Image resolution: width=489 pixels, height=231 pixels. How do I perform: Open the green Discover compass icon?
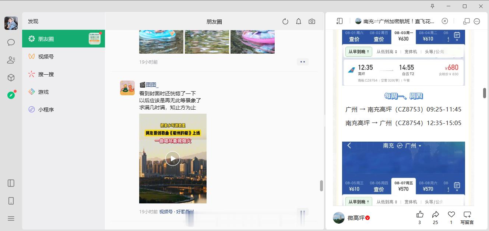click(x=11, y=95)
